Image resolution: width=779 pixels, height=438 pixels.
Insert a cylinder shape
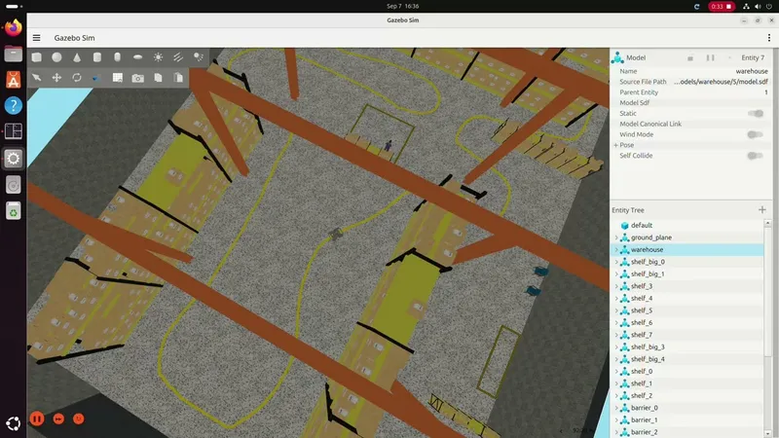[97, 57]
